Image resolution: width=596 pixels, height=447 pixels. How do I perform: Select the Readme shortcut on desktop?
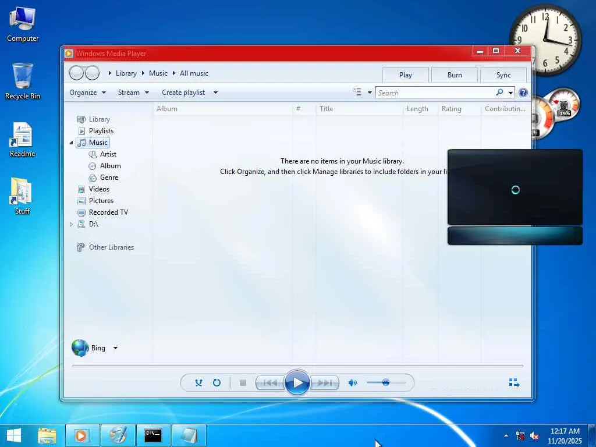pyautogui.click(x=23, y=140)
